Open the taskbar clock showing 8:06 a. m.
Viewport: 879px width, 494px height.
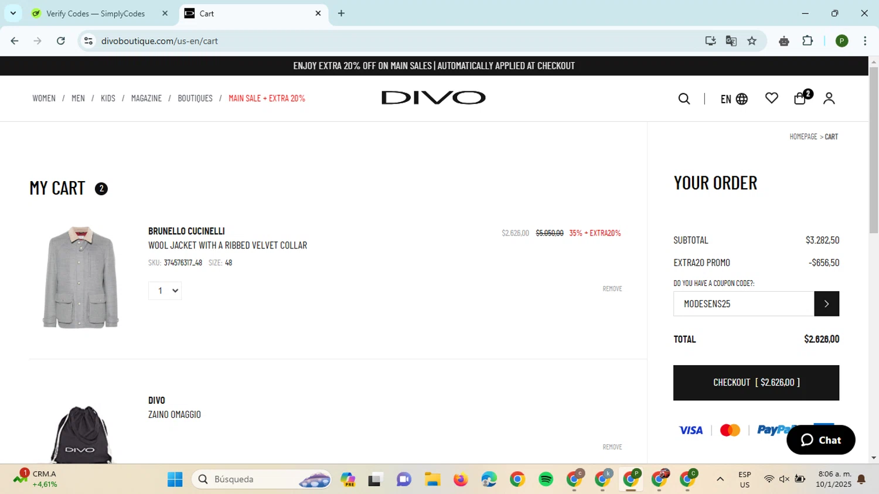pyautogui.click(x=834, y=479)
